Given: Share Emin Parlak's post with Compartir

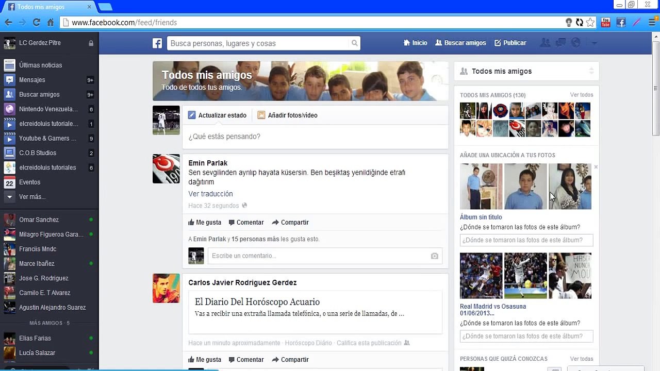Looking at the screenshot, I should 290,223.
